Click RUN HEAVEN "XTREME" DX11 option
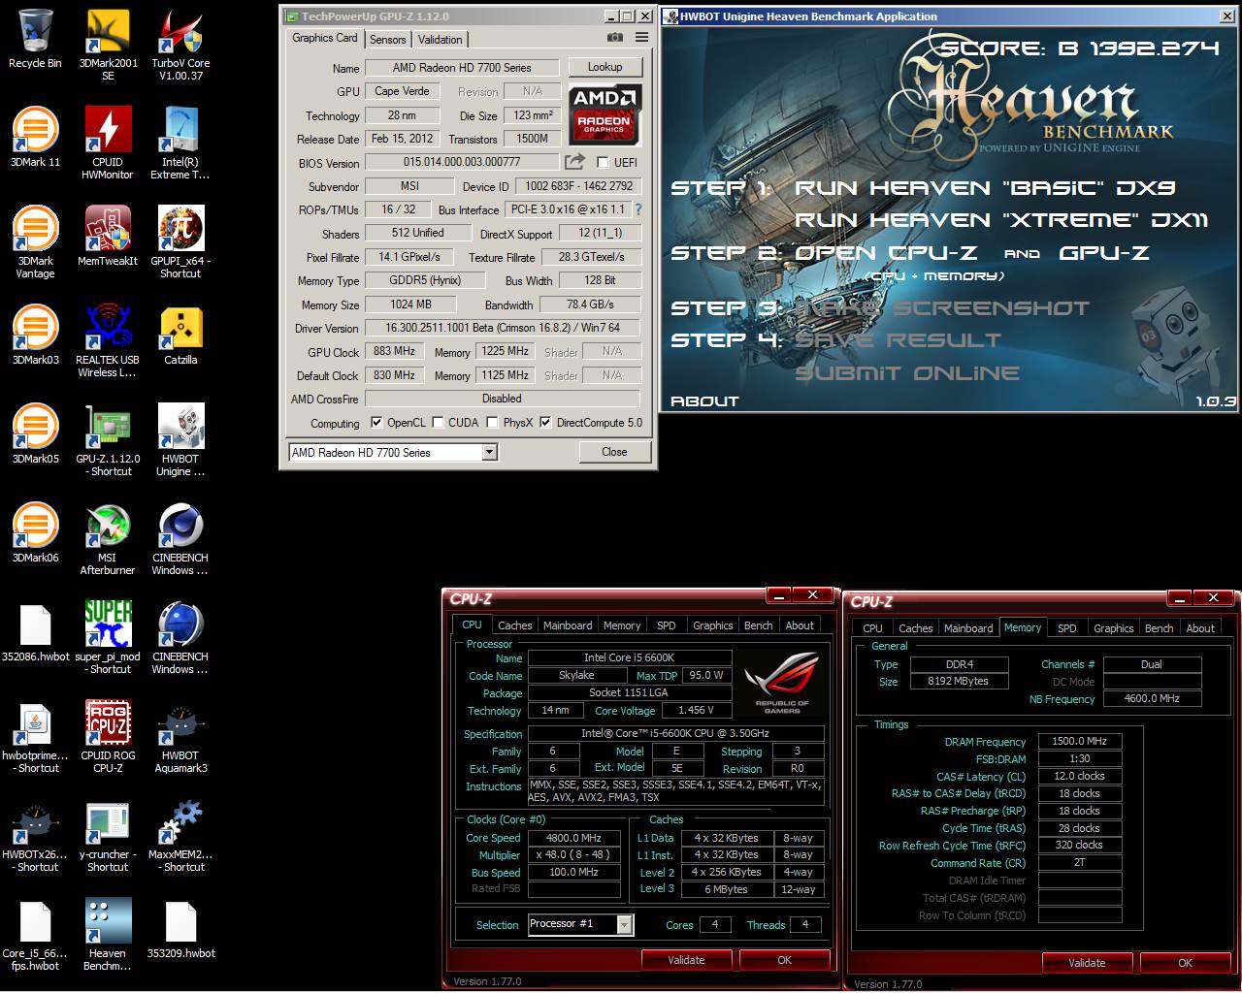Screen dimensions: 1242x993 (1001, 220)
